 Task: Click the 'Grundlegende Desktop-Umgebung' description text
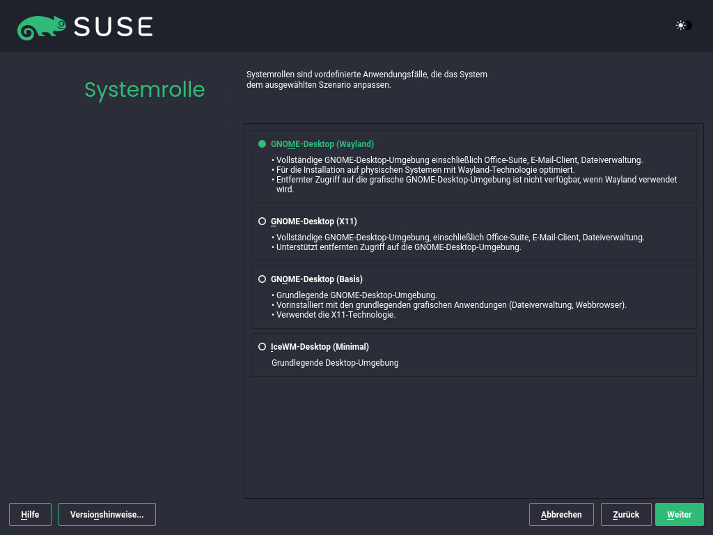coord(335,363)
